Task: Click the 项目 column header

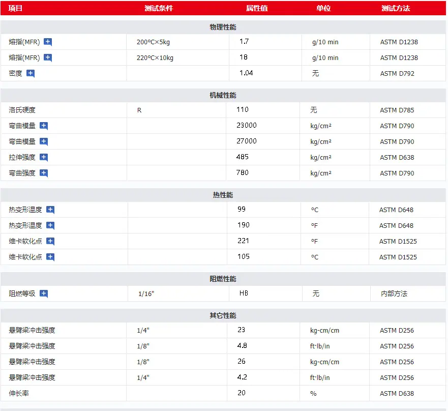Action: click(x=15, y=8)
